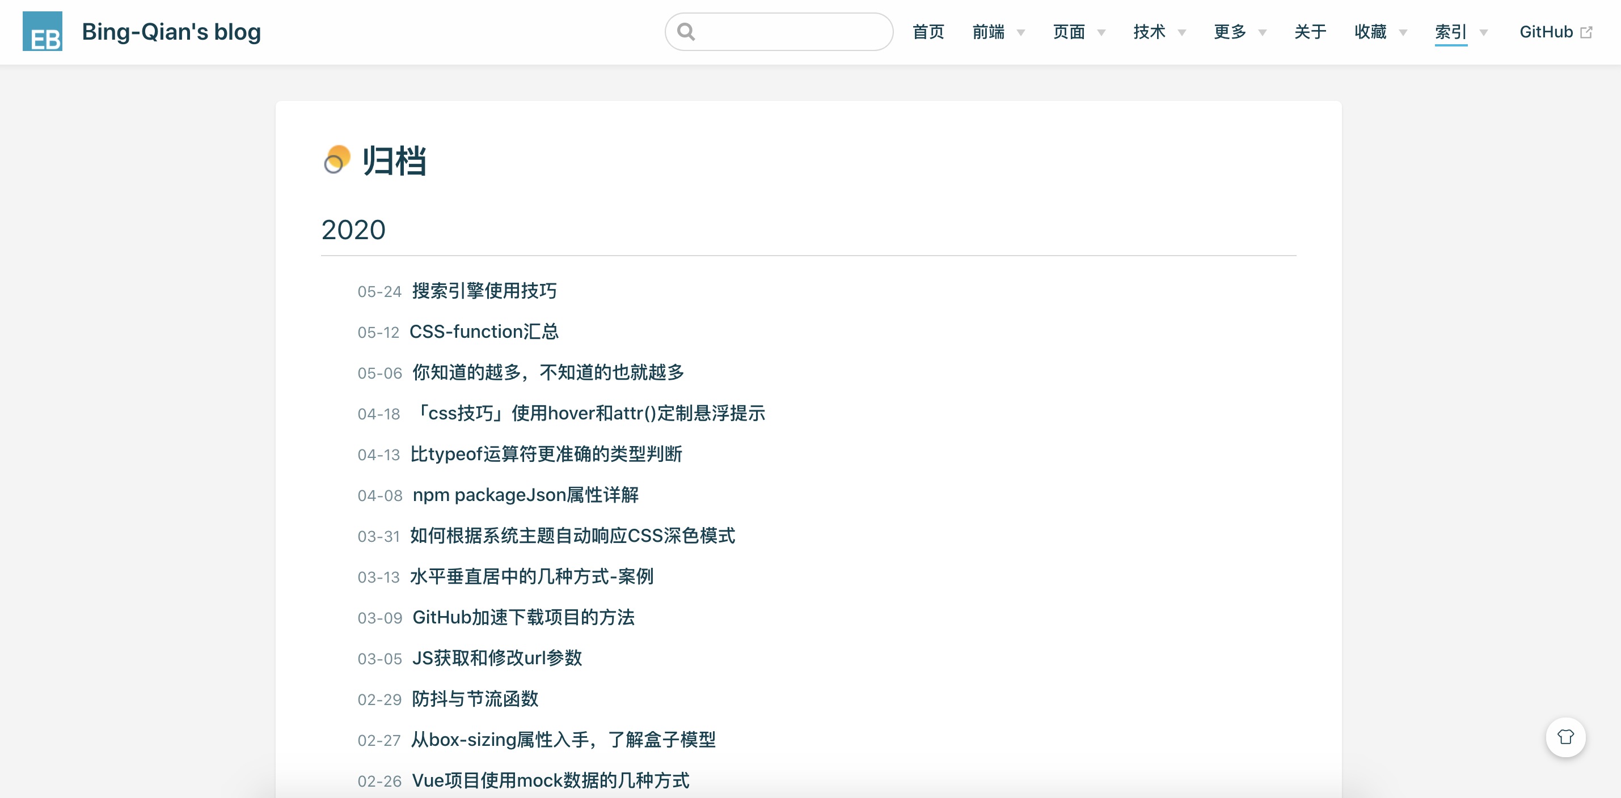Open article JS获取和修改url参数

pos(497,659)
